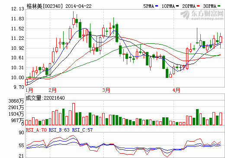Select the 30PMA legend label
The width and height of the screenshot is (225, 158).
click(x=210, y=6)
